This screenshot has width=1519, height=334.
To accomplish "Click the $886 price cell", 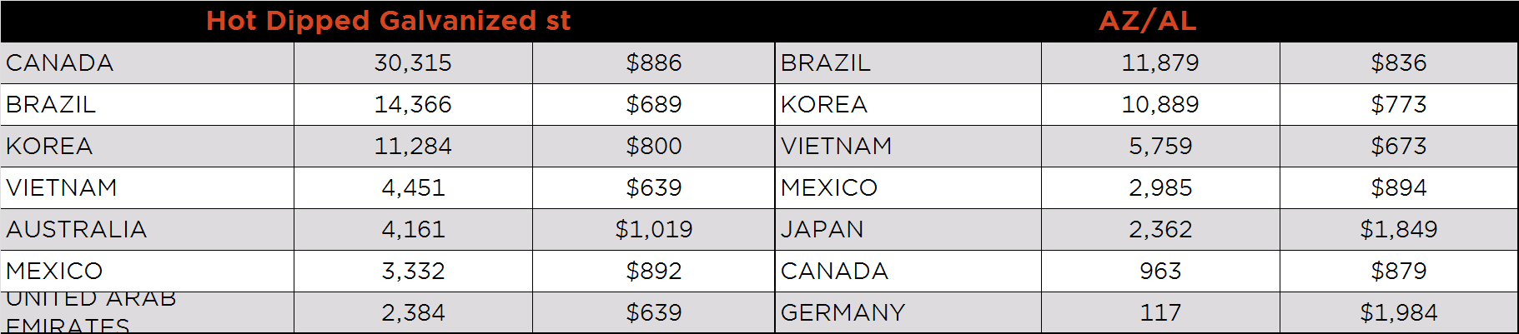I will click(x=654, y=62).
